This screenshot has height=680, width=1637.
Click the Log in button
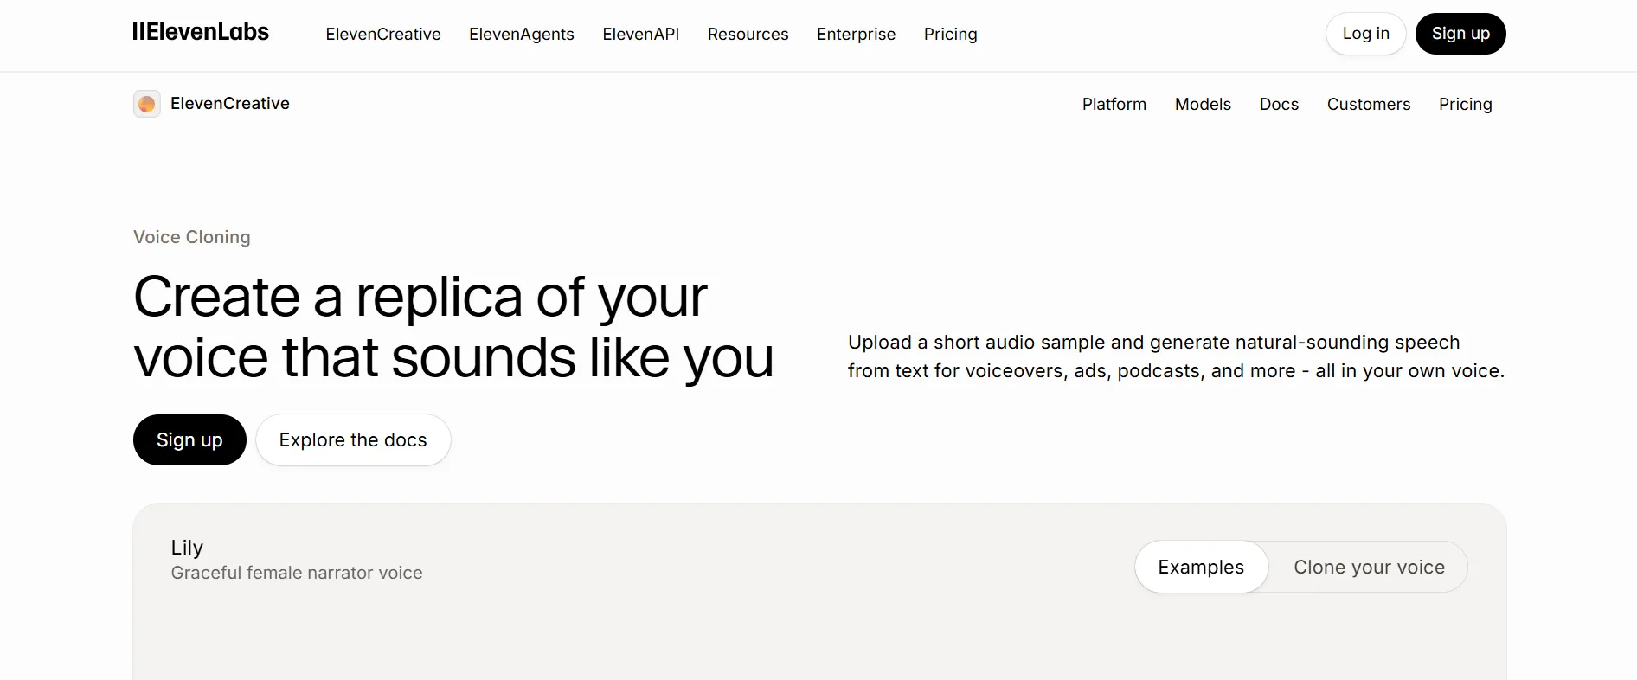(x=1366, y=34)
